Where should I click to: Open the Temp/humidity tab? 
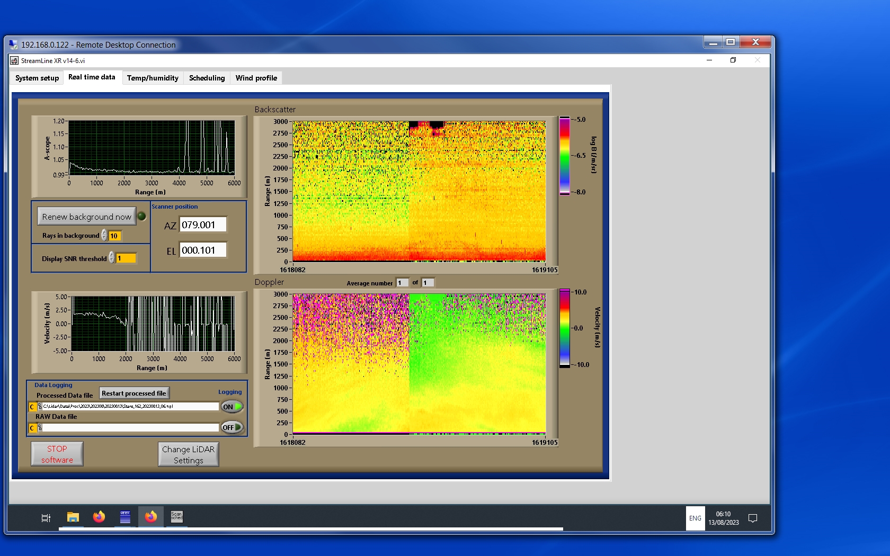click(x=153, y=78)
